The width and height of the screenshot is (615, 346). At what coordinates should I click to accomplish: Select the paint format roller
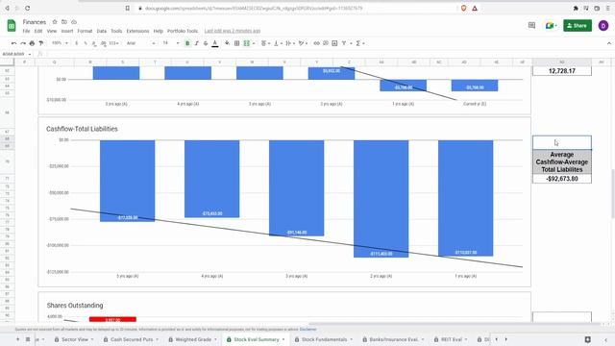[40, 43]
